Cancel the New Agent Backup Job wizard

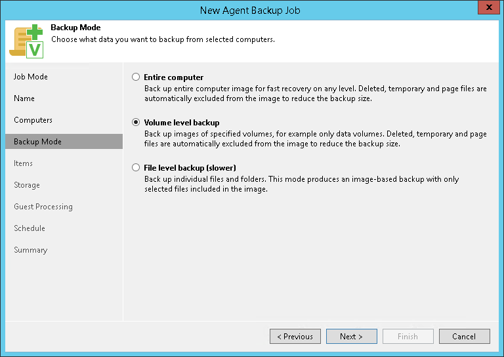click(x=464, y=337)
